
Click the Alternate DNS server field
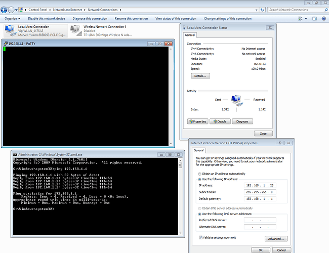(260, 227)
